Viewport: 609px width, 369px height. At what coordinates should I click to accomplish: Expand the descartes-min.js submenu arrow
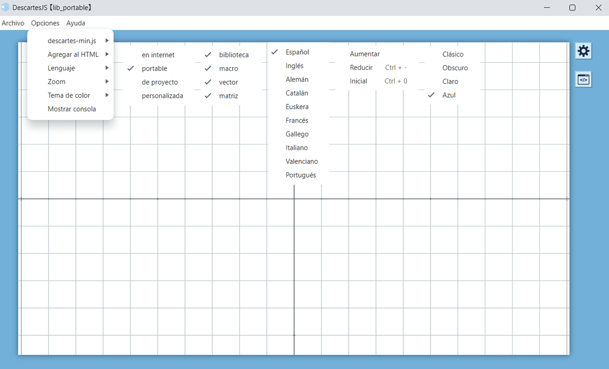(107, 41)
